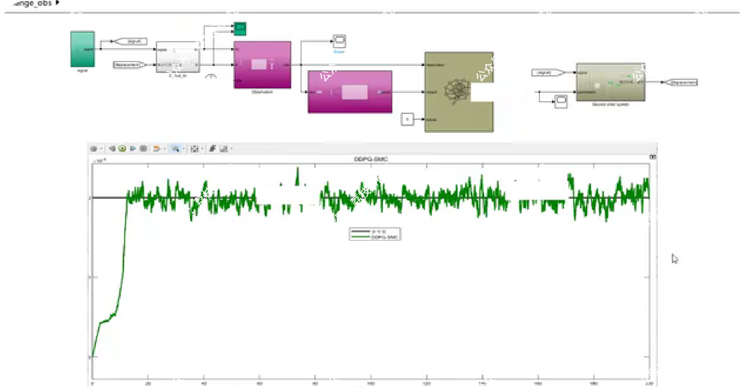Screen dimensions: 744x387
Task: Click the green Run simulation button
Action: click(x=122, y=149)
